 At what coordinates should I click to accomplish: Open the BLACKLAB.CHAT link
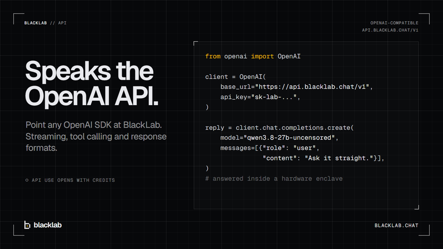(x=396, y=225)
